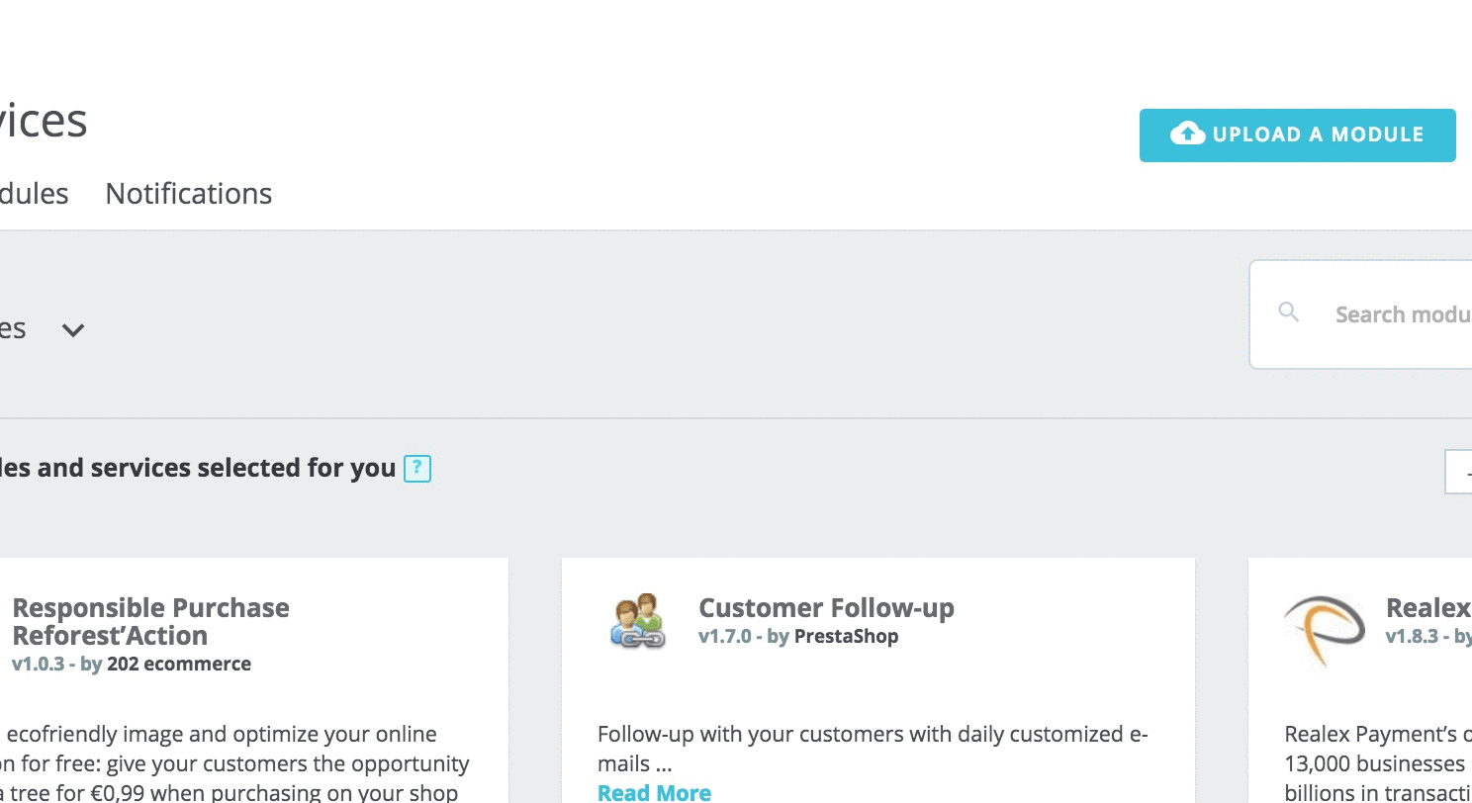Screen dimensions: 1472x803
Task: Click the cloud upload icon
Action: pyautogui.click(x=1187, y=134)
